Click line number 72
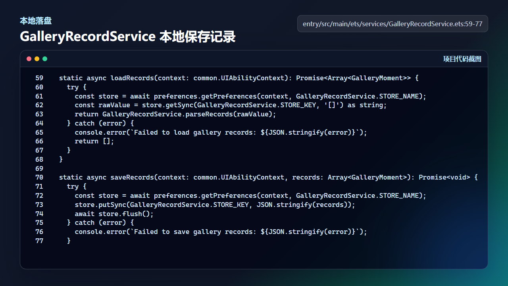The image size is (508, 286). (x=39, y=195)
